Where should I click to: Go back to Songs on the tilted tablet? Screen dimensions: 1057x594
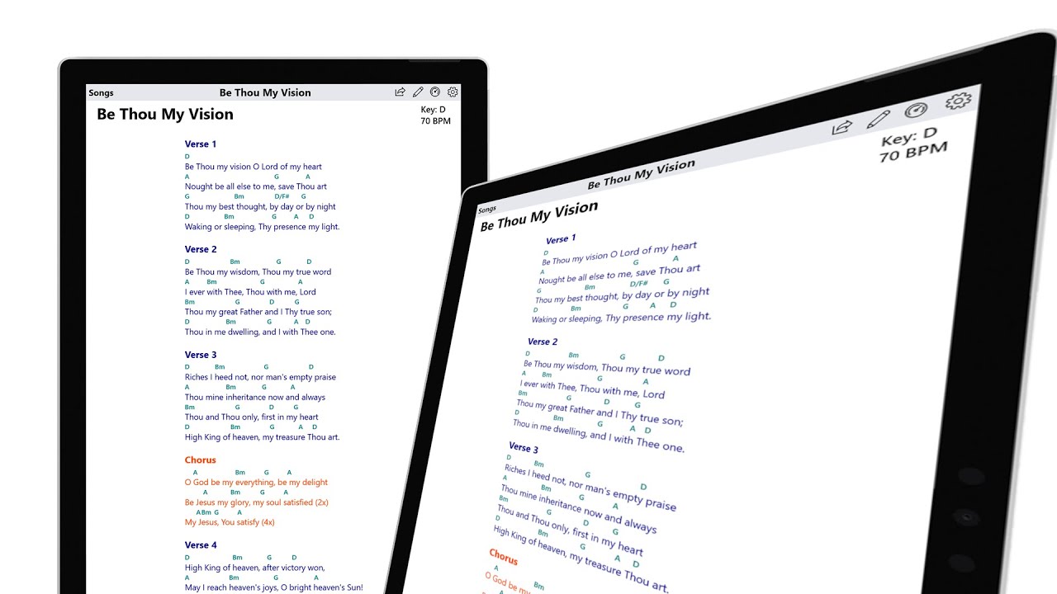tap(487, 210)
